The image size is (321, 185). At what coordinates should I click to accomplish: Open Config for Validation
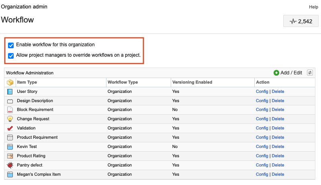[262, 128]
